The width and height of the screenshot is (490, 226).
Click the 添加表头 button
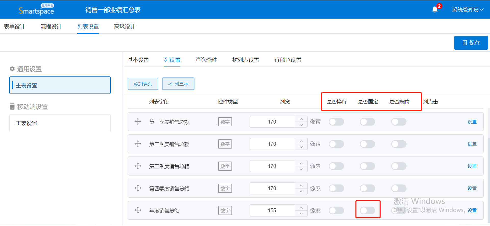143,84
